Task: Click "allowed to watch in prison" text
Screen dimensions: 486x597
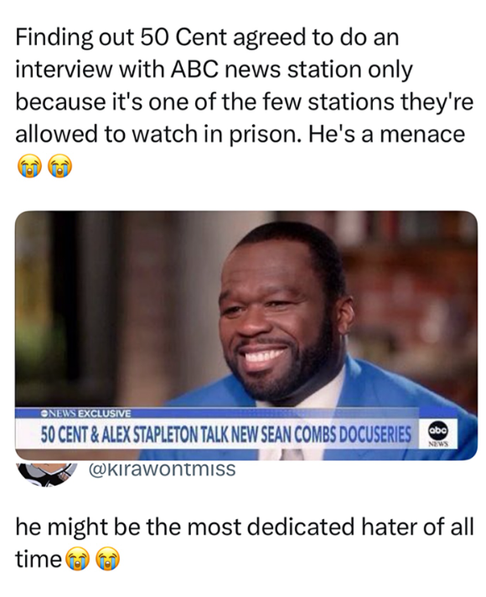Action: 158,135
